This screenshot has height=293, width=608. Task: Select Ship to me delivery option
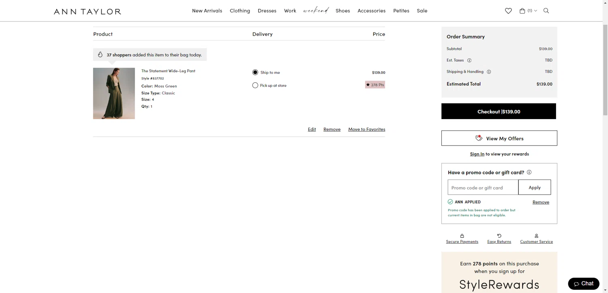[x=255, y=73]
